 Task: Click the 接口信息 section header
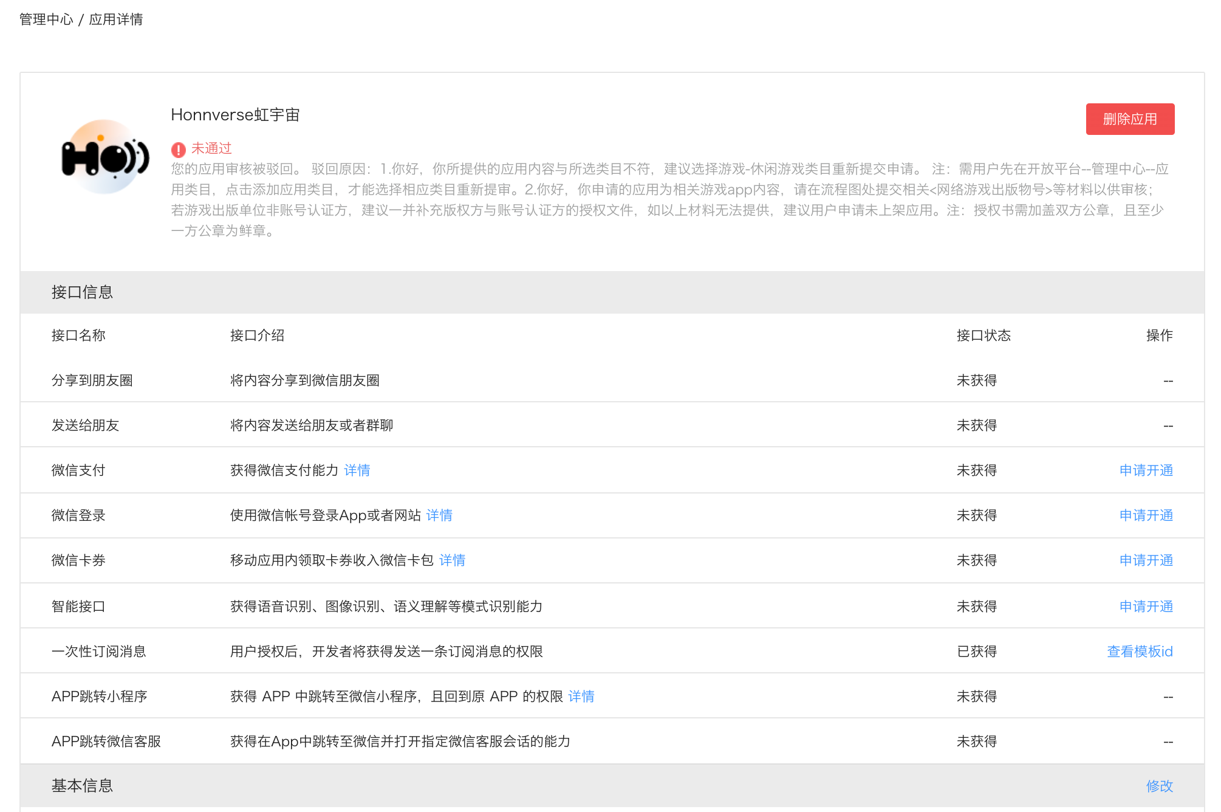click(x=83, y=292)
